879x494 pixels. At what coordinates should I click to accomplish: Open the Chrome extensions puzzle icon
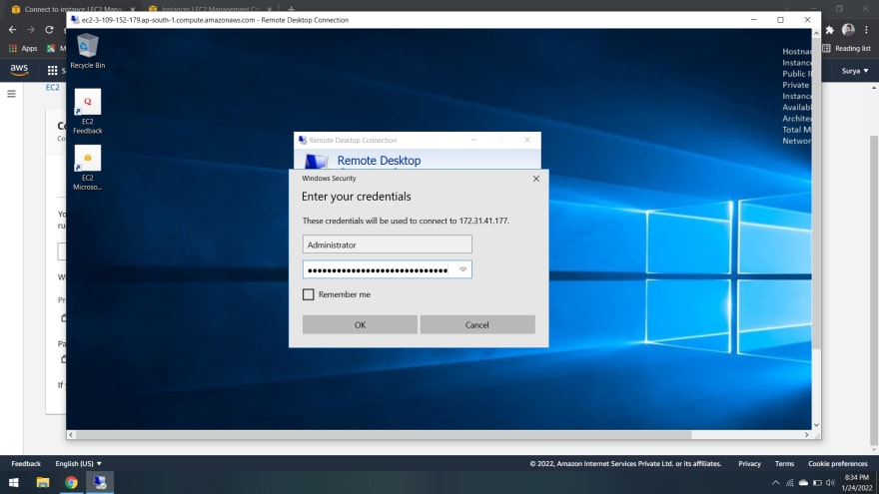coord(830,30)
